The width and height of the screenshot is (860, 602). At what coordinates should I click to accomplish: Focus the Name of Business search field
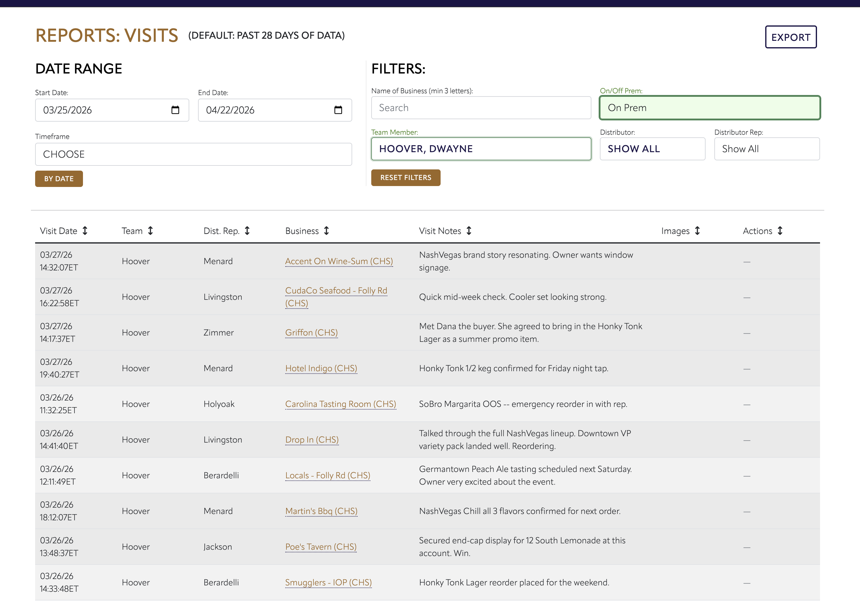pos(481,108)
